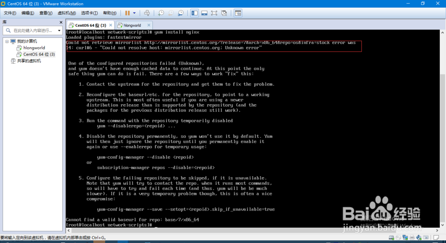The width and height of the screenshot is (446, 243).
Task: Click the console scroll down arrow
Action: tap(442, 225)
